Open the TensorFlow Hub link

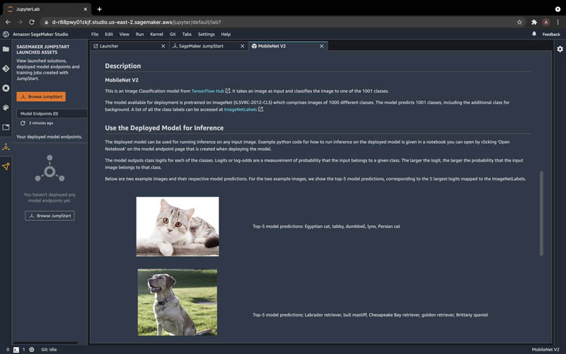click(x=207, y=91)
